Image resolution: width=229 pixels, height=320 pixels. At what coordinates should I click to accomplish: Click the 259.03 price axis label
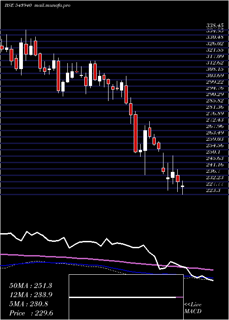pyautogui.click(x=214, y=139)
